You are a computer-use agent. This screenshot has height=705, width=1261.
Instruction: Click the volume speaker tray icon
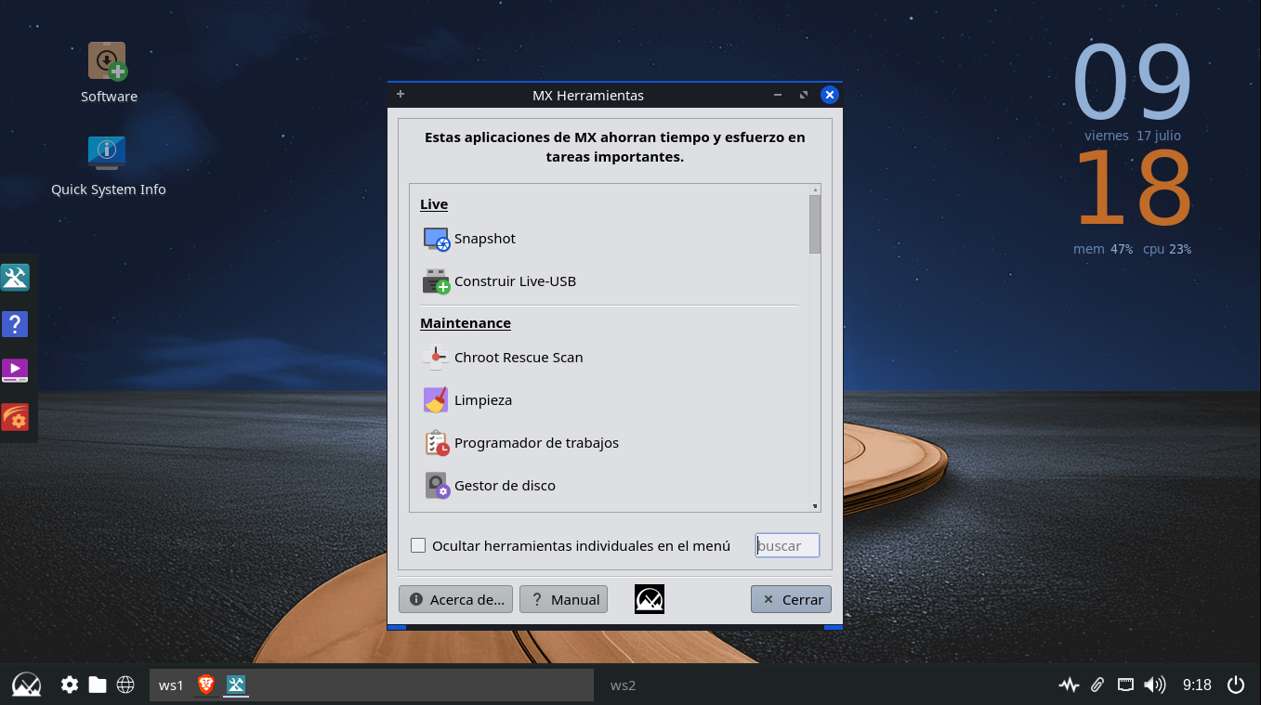(x=1154, y=685)
